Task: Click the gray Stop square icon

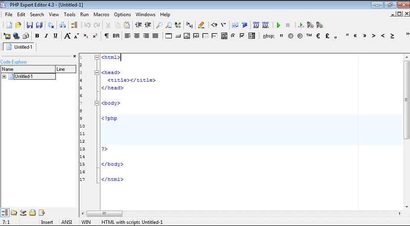Action: [288, 25]
